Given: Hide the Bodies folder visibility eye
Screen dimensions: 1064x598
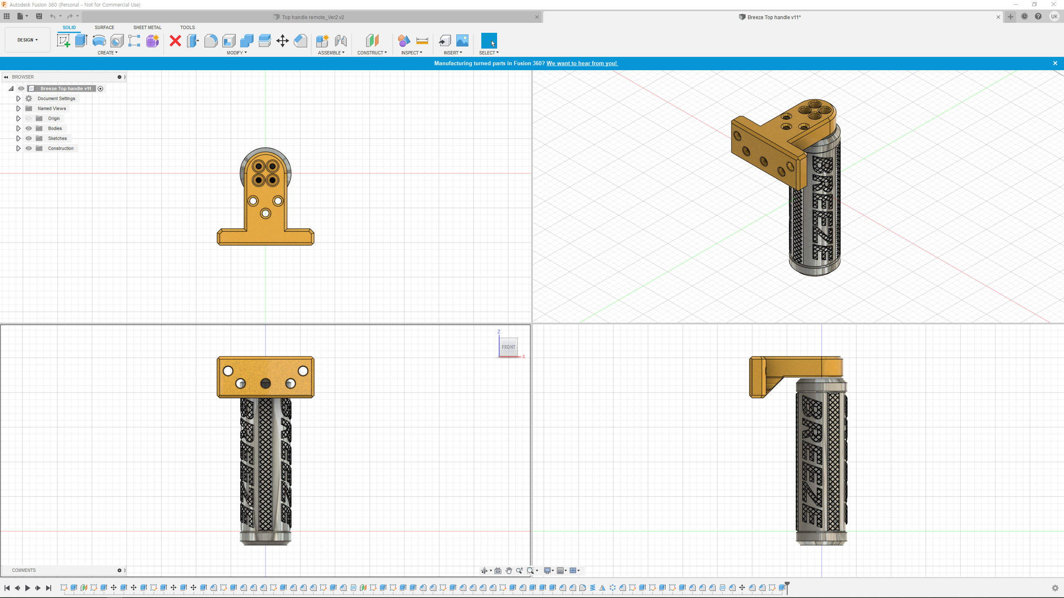Looking at the screenshot, I should (29, 128).
